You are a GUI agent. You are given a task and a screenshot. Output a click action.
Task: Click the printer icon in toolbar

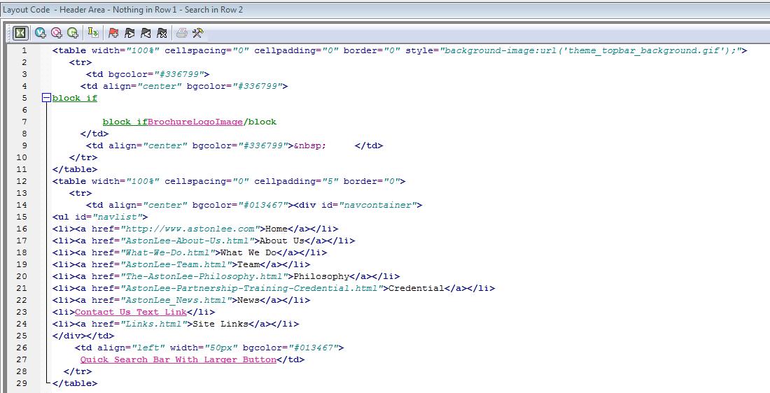point(182,33)
